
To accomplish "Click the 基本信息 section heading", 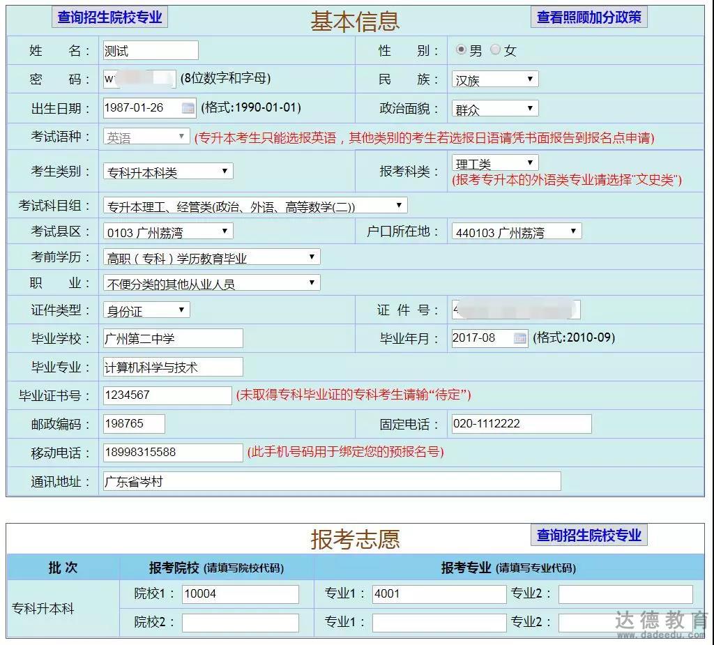I will point(355,21).
